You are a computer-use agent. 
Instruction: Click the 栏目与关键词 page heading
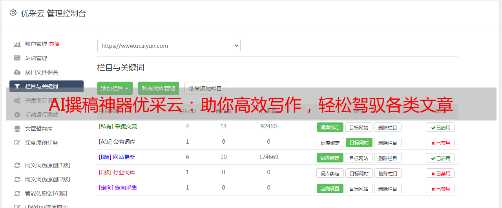121,68
